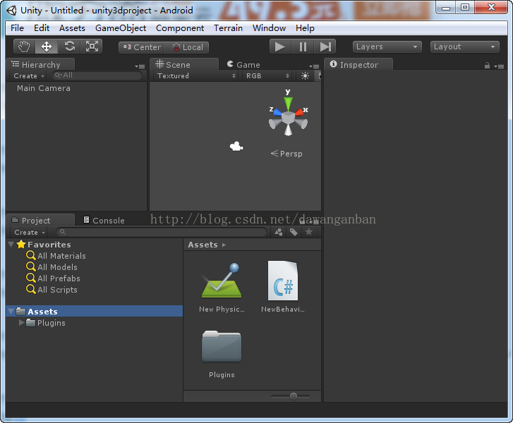Open the Component menu
Viewport: 513px width, 423px height.
point(180,28)
